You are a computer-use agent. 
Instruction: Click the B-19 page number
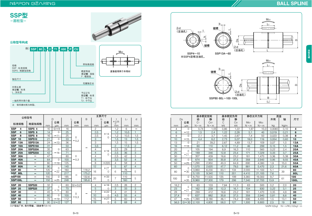tap(236, 213)
